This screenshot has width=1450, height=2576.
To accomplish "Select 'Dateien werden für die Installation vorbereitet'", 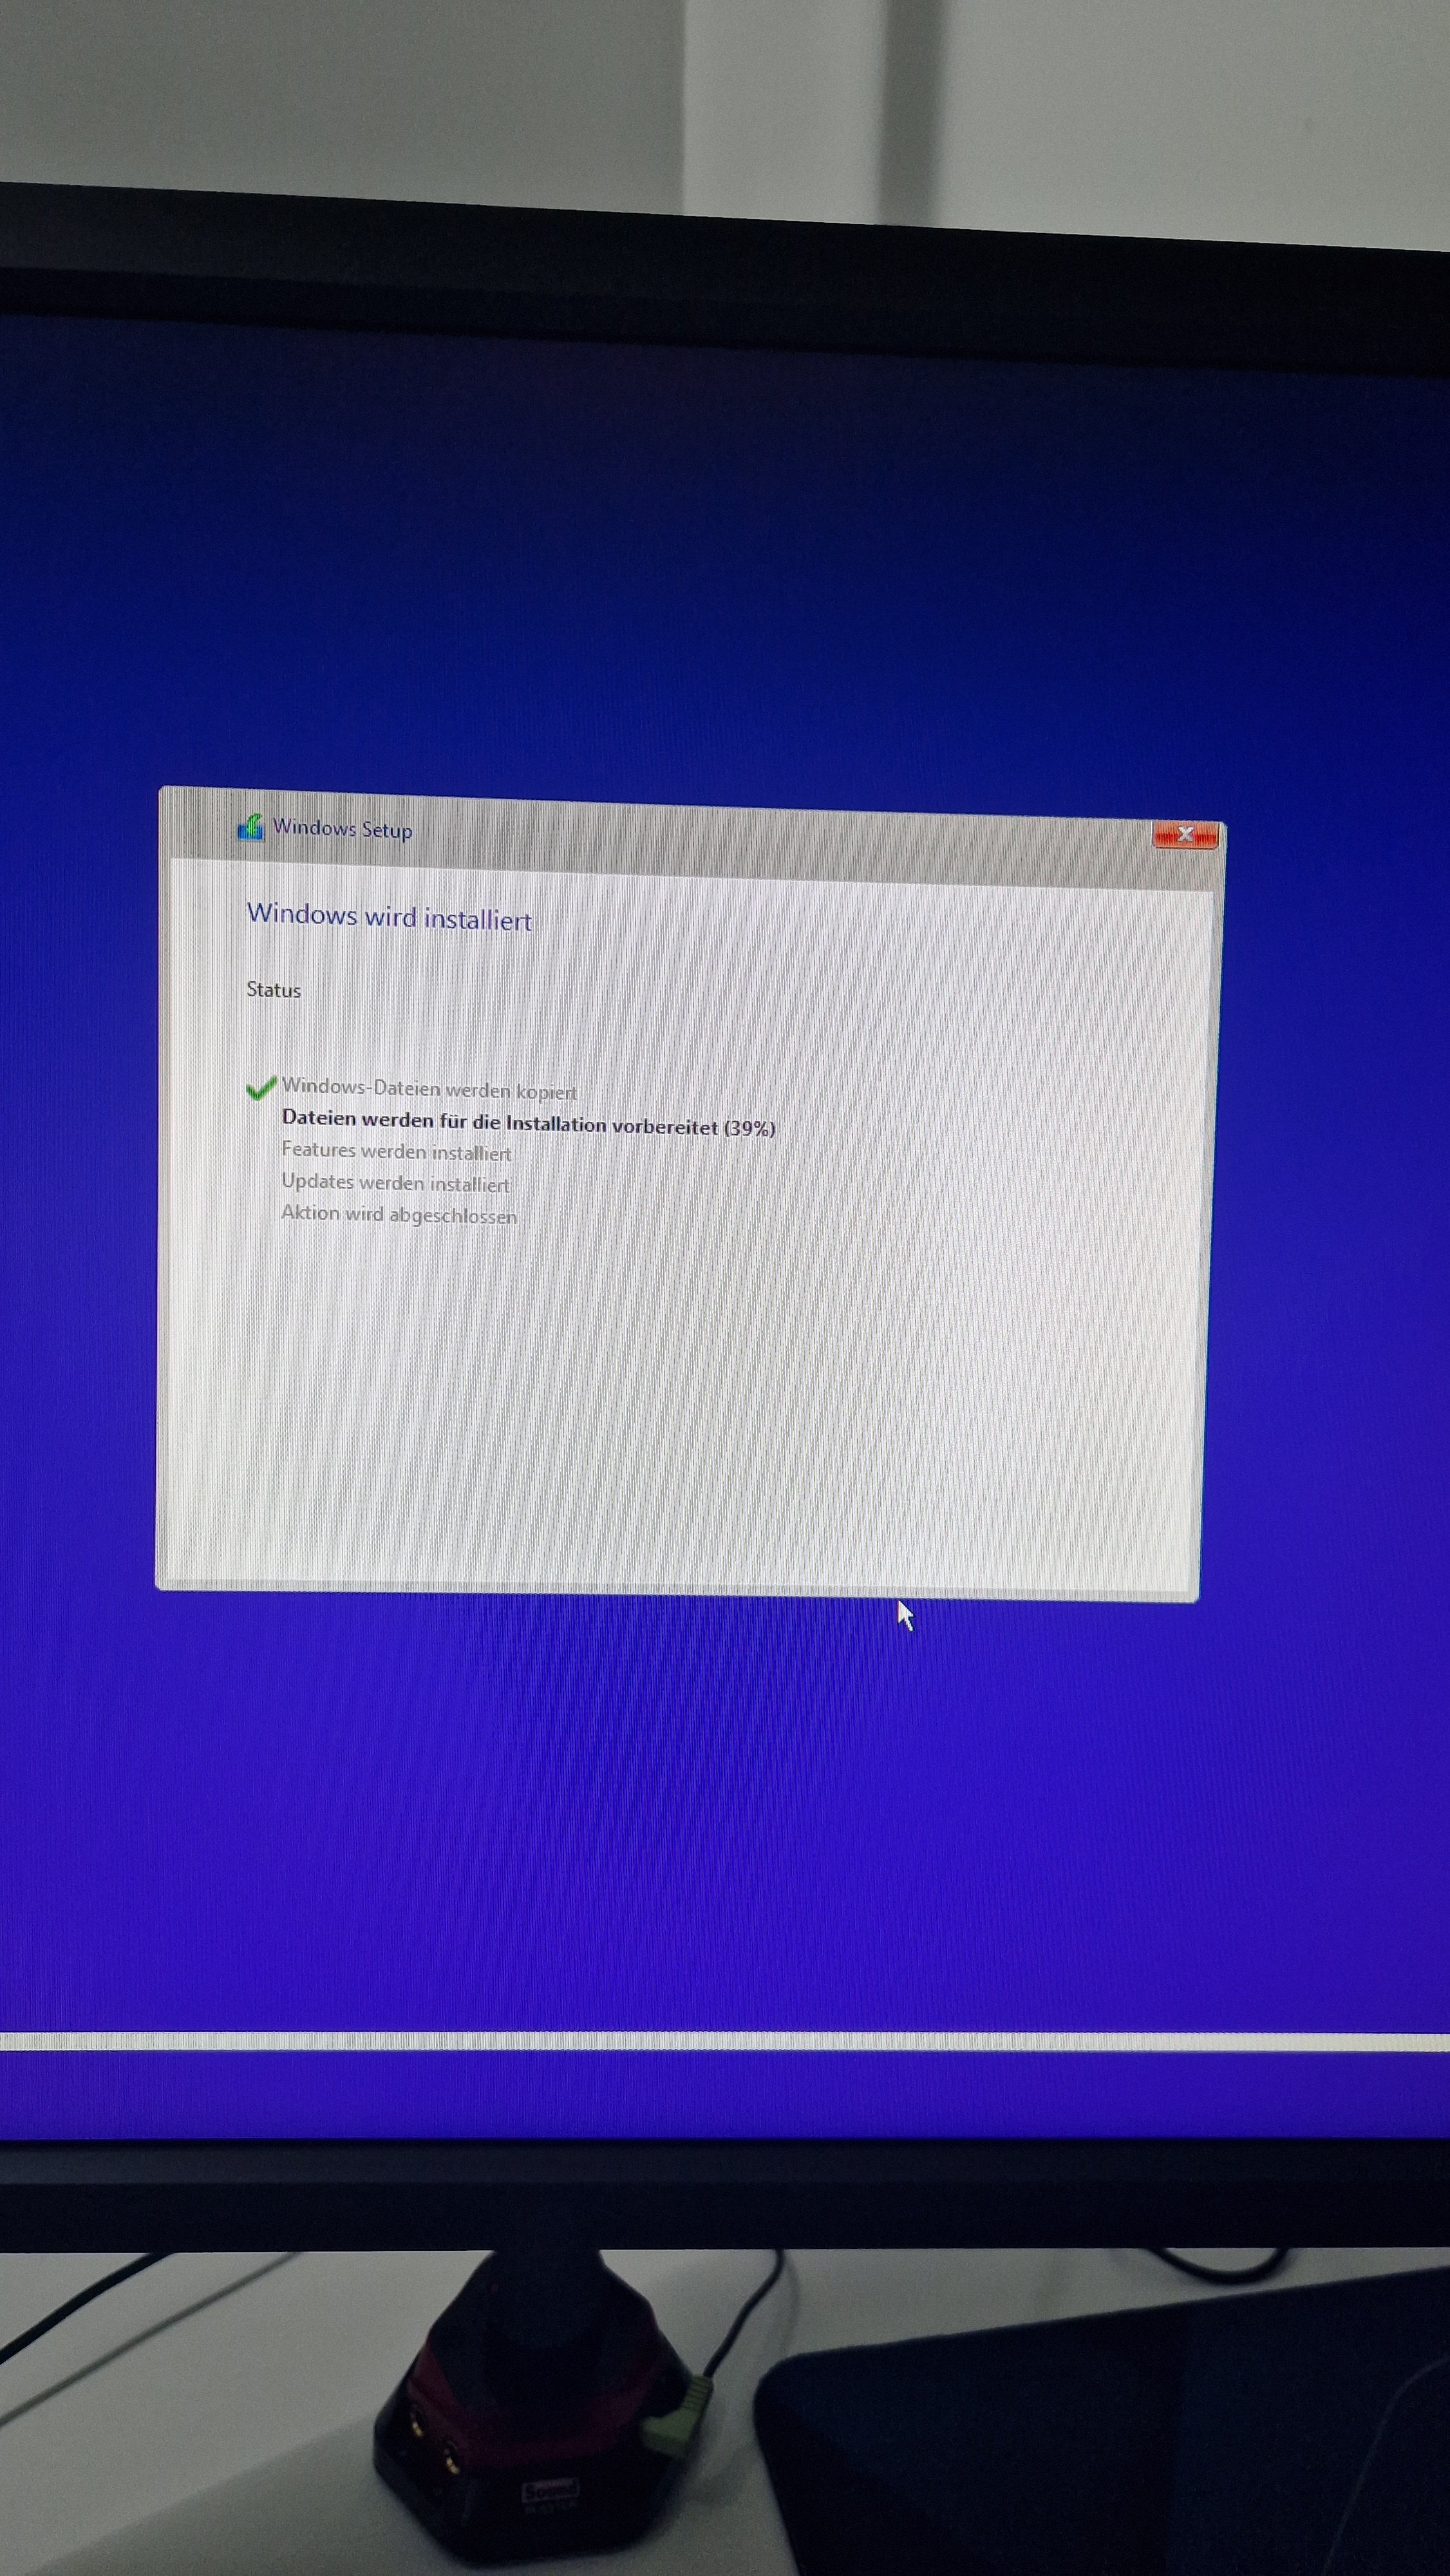I will click(x=500, y=1123).
